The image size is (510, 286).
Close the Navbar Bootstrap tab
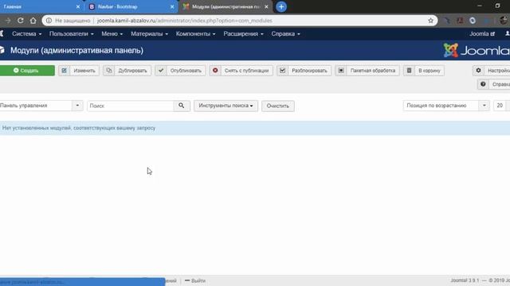pos(172,6)
